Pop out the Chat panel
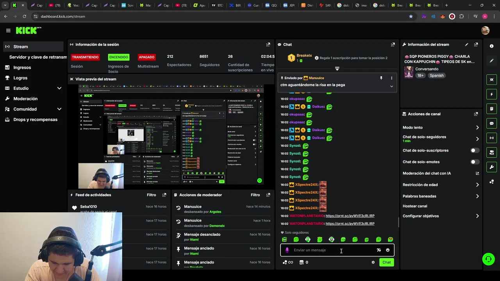Image resolution: width=500 pixels, height=281 pixels. [x=393, y=44]
